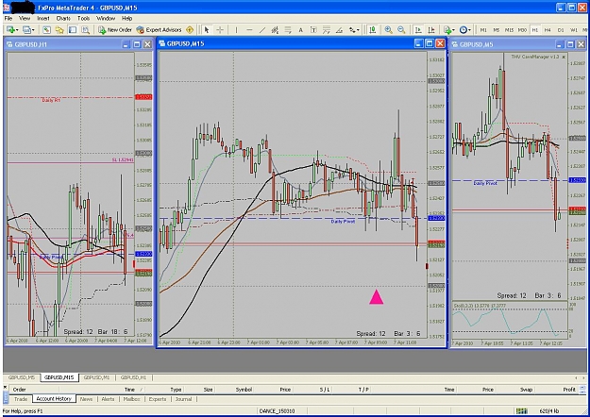590x417 pixels.
Task: Close THV CaveManager panel in M5 chart
Action: pos(564,57)
